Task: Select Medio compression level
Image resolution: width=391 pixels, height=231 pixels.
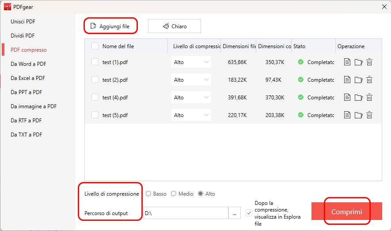Action: pyautogui.click(x=174, y=193)
